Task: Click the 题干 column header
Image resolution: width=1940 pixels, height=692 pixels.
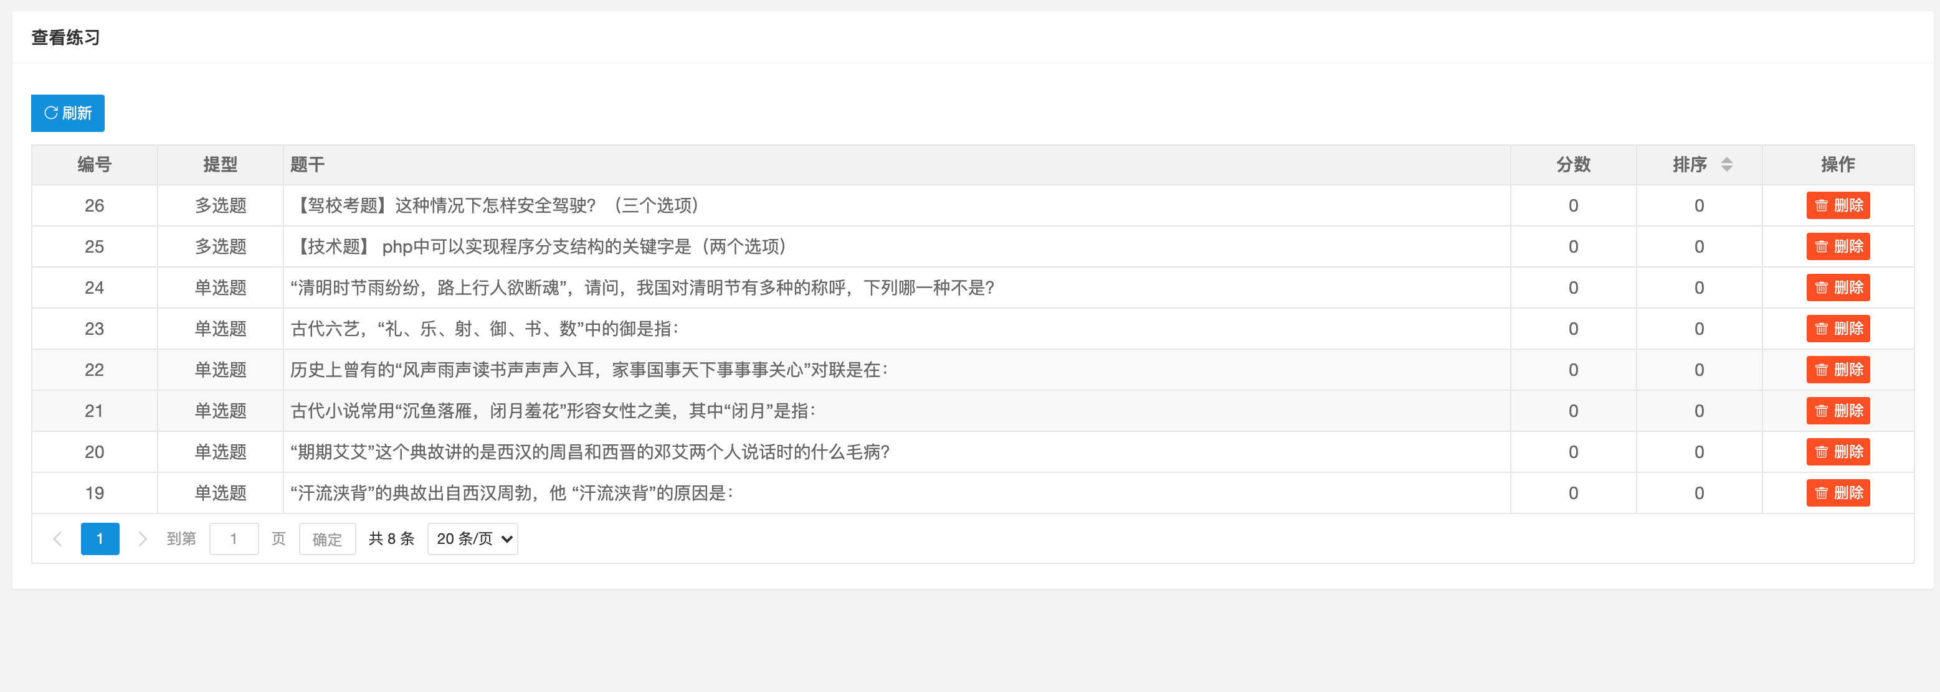Action: click(897, 165)
